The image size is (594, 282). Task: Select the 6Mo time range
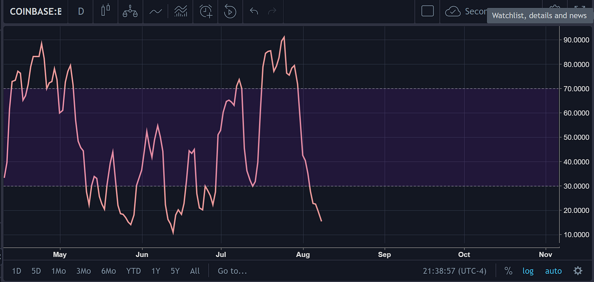point(108,271)
